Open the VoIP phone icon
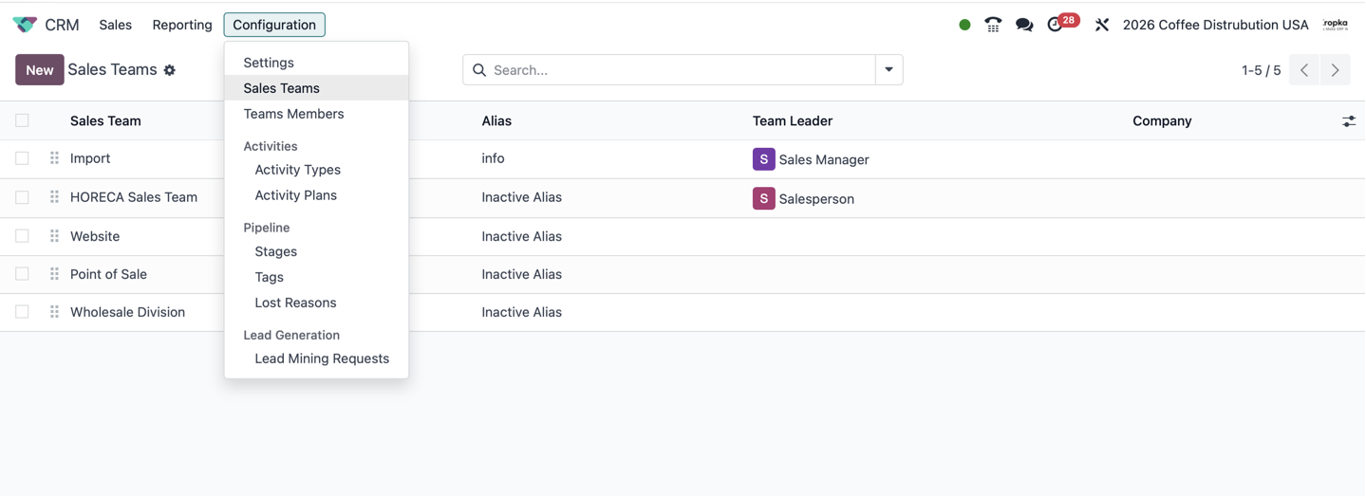1366x496 pixels. click(993, 25)
